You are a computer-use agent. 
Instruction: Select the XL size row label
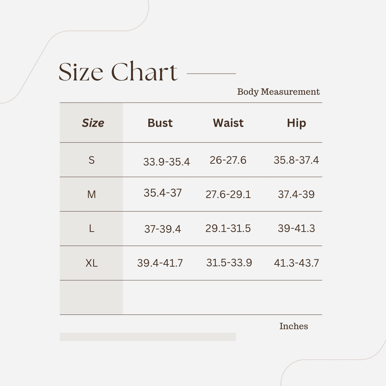[91, 263]
